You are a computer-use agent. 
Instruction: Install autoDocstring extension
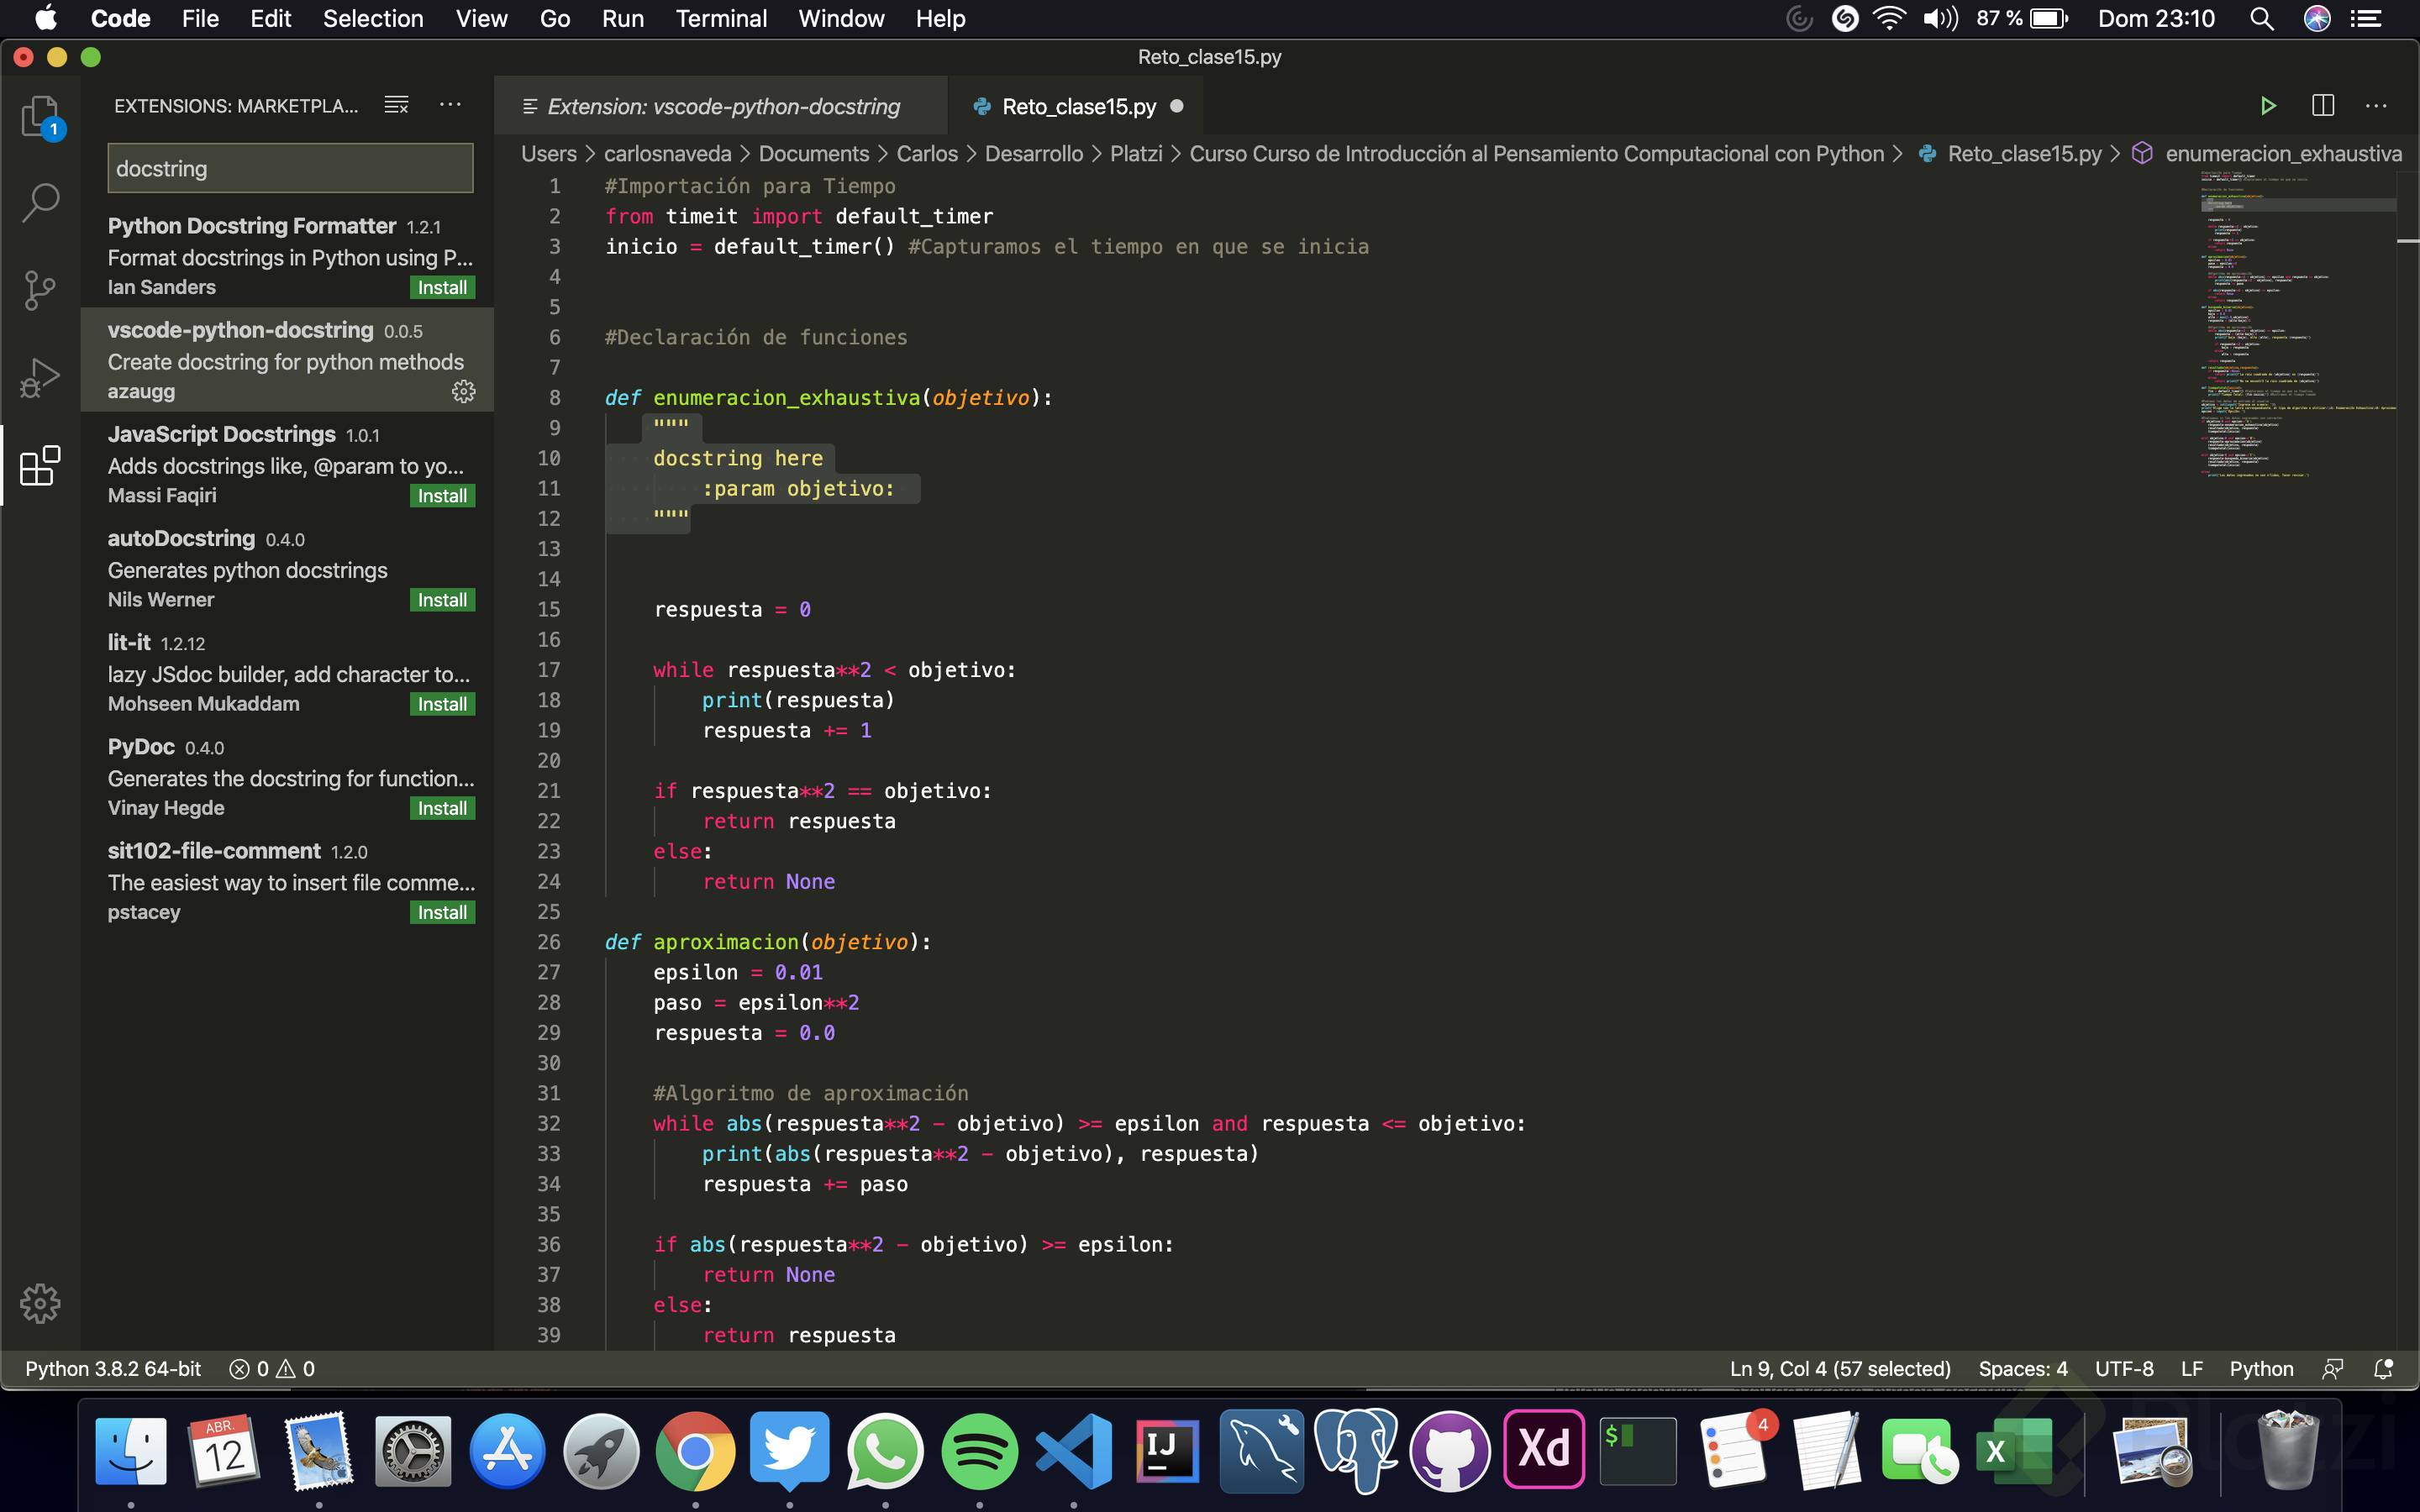point(442,600)
